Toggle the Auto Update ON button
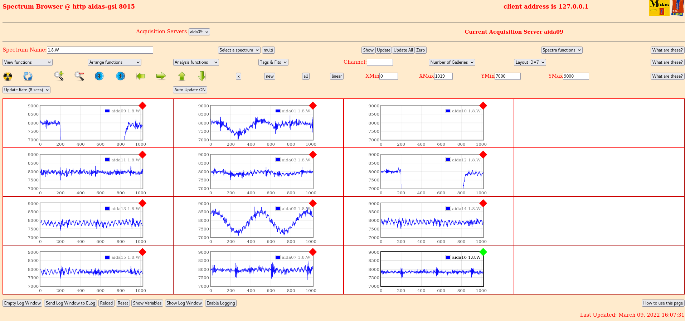The image size is (685, 321). point(190,90)
